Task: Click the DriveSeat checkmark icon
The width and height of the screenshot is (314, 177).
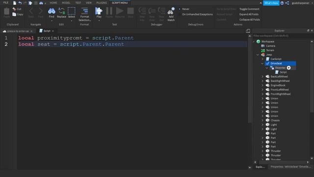Action: 267,63
